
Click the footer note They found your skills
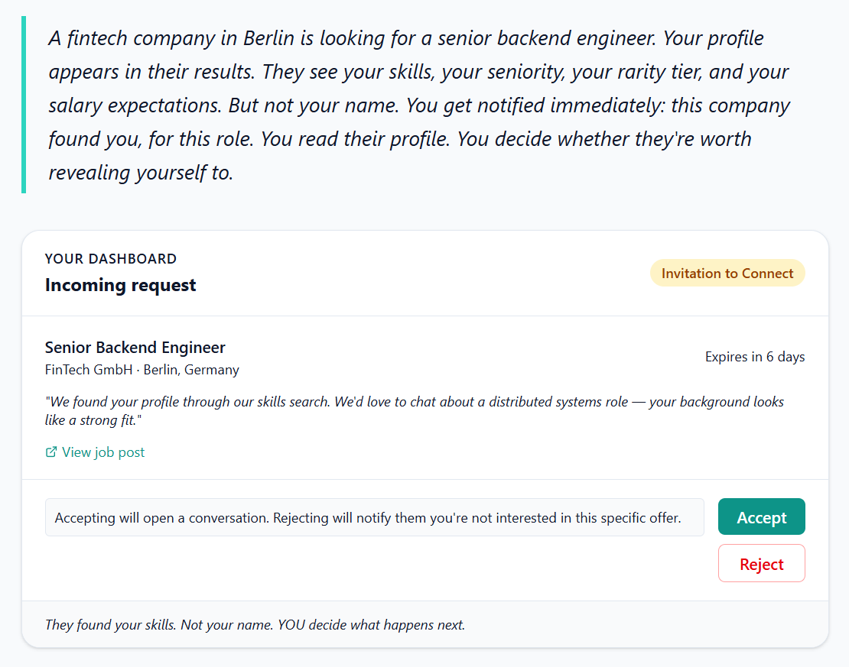tap(254, 625)
